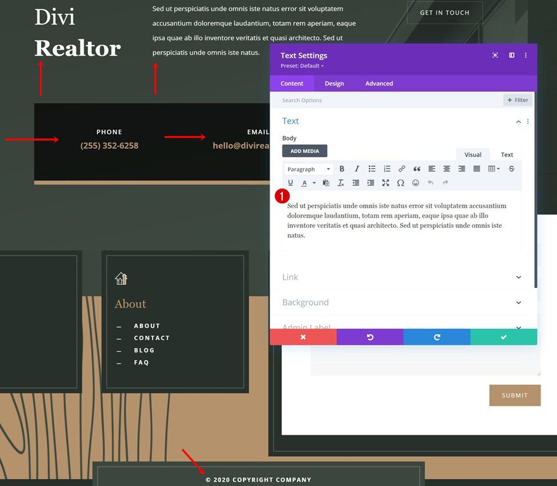Toggle strikethrough formatting
Screen dimensions: 557x486
[511, 168]
